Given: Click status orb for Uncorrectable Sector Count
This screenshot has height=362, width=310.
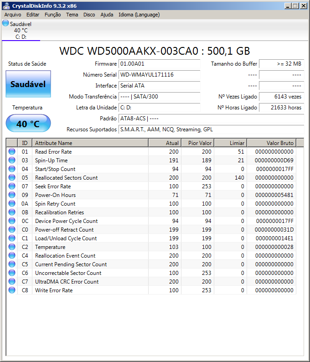Looking at the screenshot, I should pos(12,273).
